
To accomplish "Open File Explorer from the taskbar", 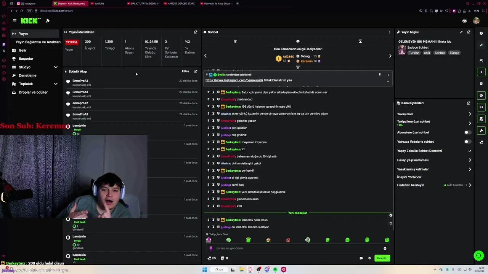I will pyautogui.click(x=242, y=269).
